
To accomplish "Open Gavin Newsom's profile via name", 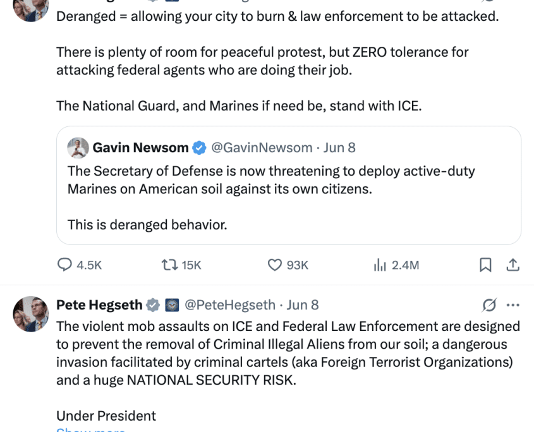I will pyautogui.click(x=140, y=148).
